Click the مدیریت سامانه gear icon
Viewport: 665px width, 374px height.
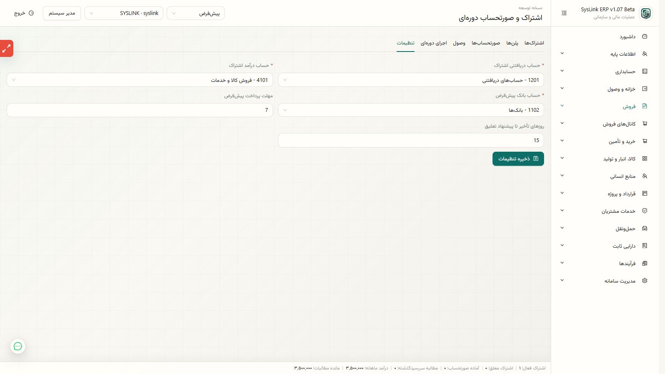tap(645, 281)
